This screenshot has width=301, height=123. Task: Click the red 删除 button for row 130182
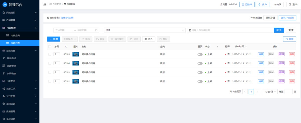[x=292, y=81]
